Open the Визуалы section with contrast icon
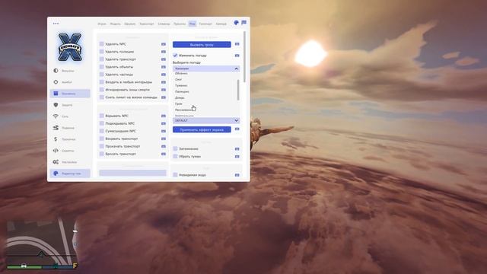487x274 pixels. tap(70, 71)
